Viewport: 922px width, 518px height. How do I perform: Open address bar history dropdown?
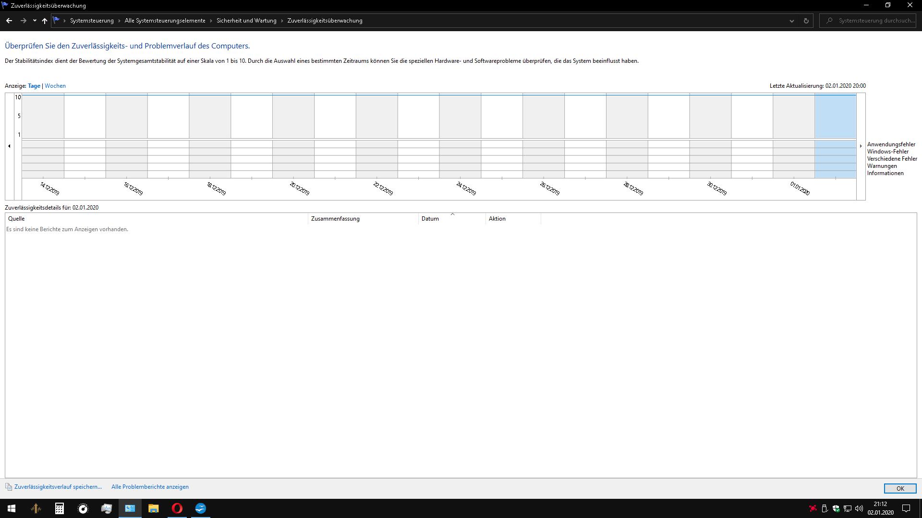791,21
